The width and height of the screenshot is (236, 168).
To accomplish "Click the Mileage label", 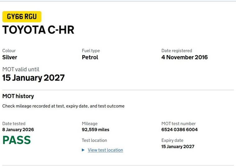I will click(x=90, y=124).
